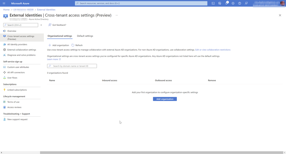286x154 pixels.
Task: Focus the global search resources box
Action: (x=141, y=3)
